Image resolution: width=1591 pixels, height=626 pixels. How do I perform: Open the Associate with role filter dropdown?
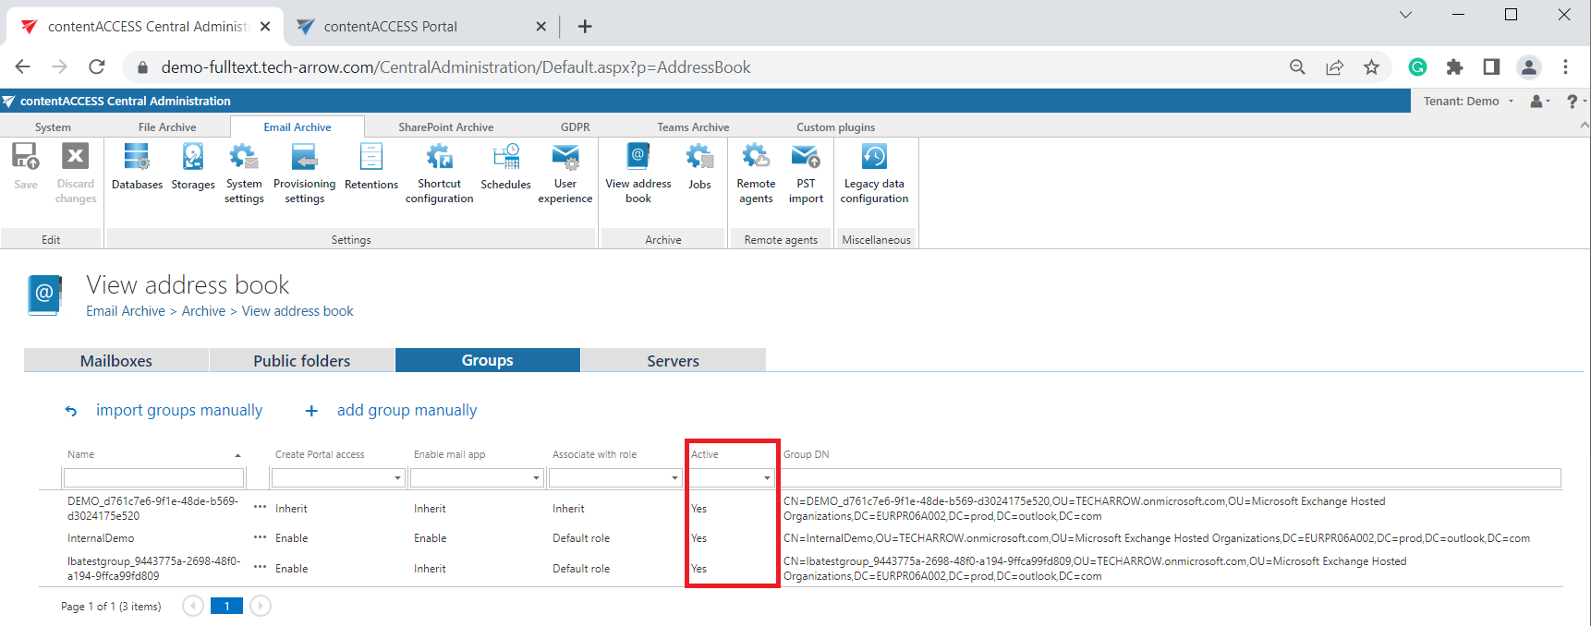[674, 478]
